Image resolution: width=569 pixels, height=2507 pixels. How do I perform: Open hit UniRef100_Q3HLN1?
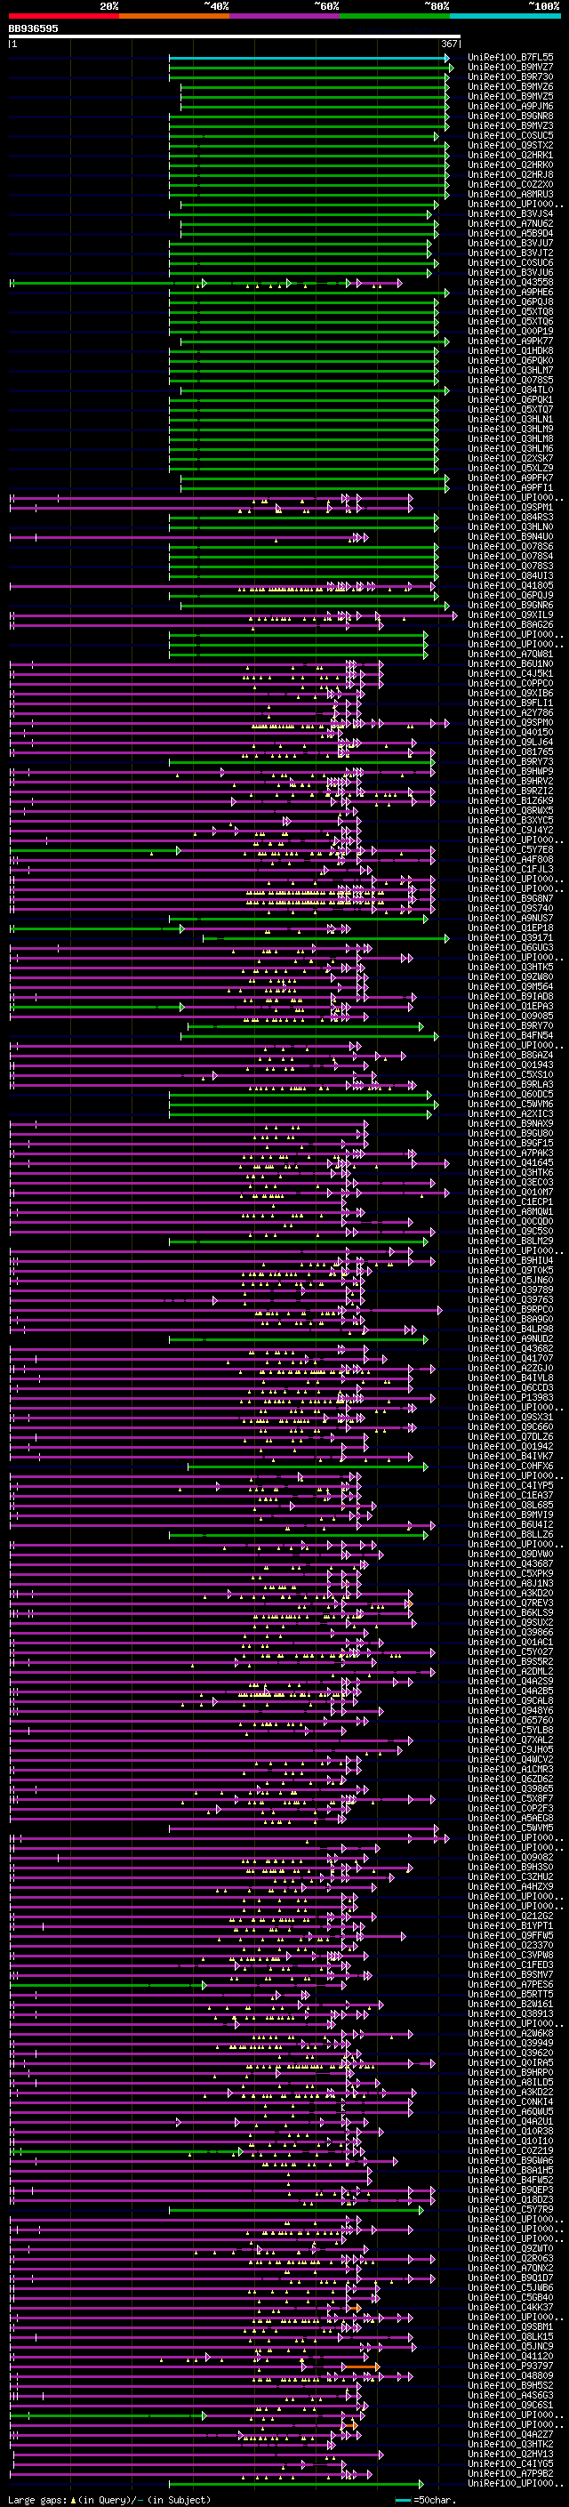pos(510,420)
